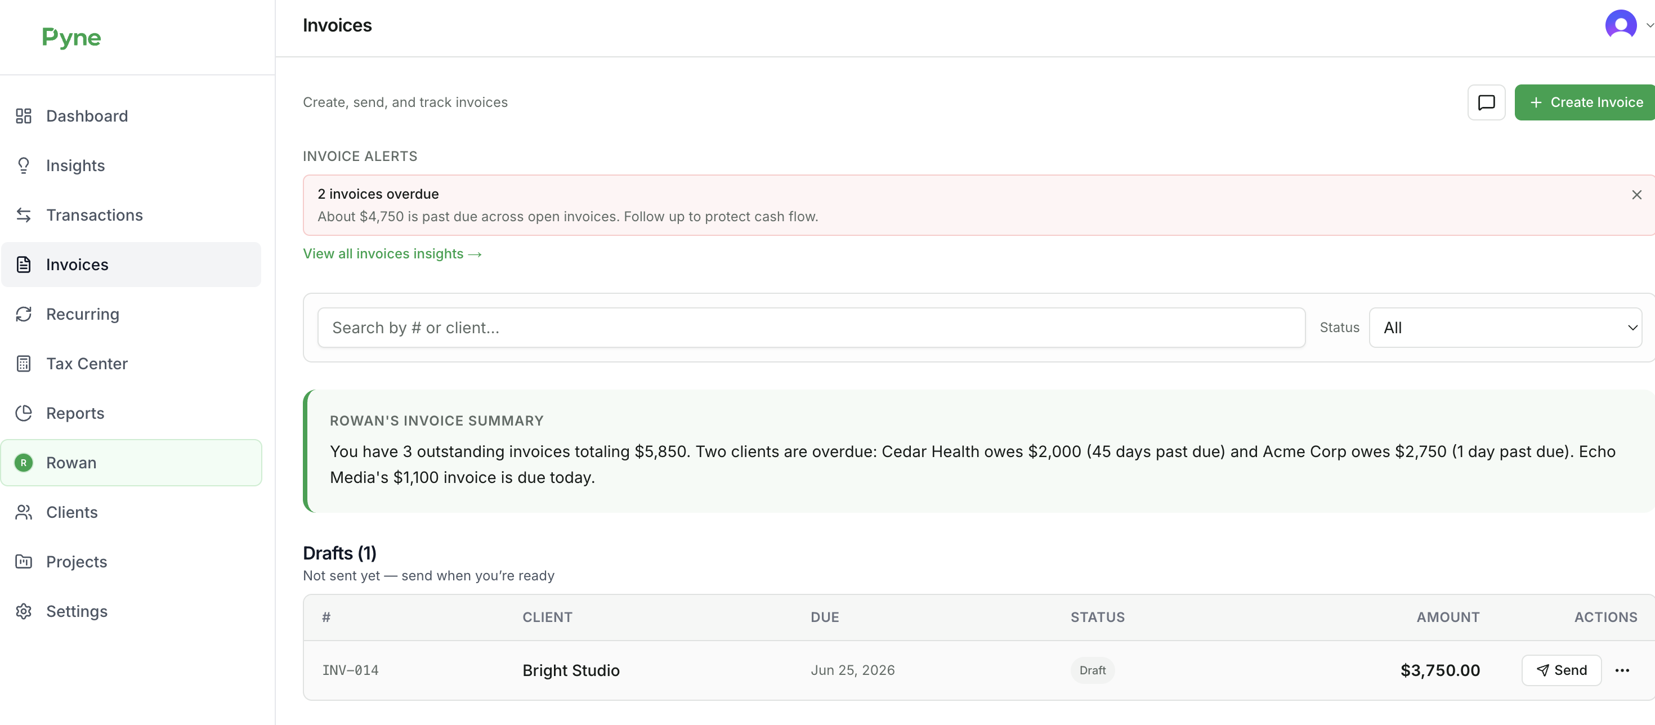The width and height of the screenshot is (1655, 725).
Task: Follow the View all invoices insights link
Action: tap(392, 254)
